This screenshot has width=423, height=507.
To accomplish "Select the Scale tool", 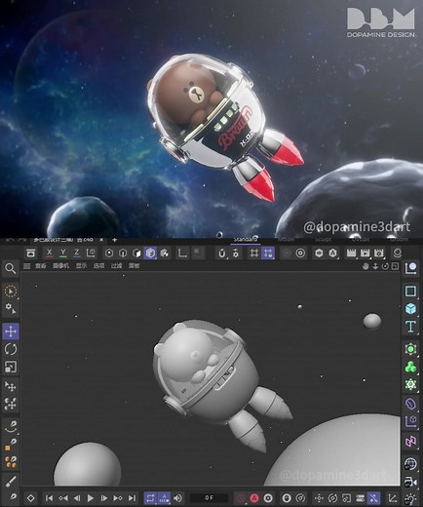I will (x=11, y=367).
